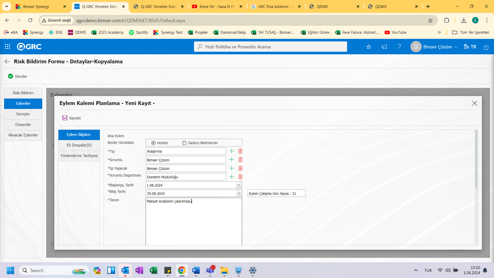Switch to Yönlendirme Tarihçesi tab
This screenshot has height=278, width=494.
pos(79,155)
